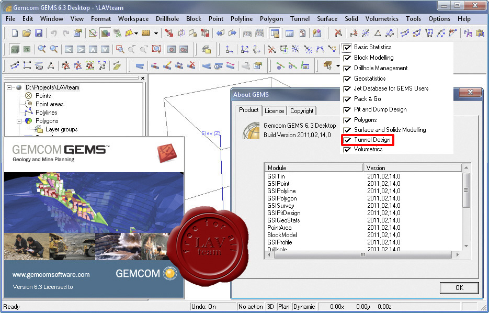Click the box selection cursor tool

point(328,65)
